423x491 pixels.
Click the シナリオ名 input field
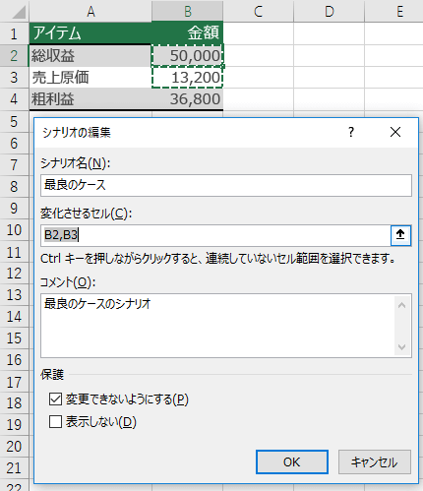(x=226, y=185)
